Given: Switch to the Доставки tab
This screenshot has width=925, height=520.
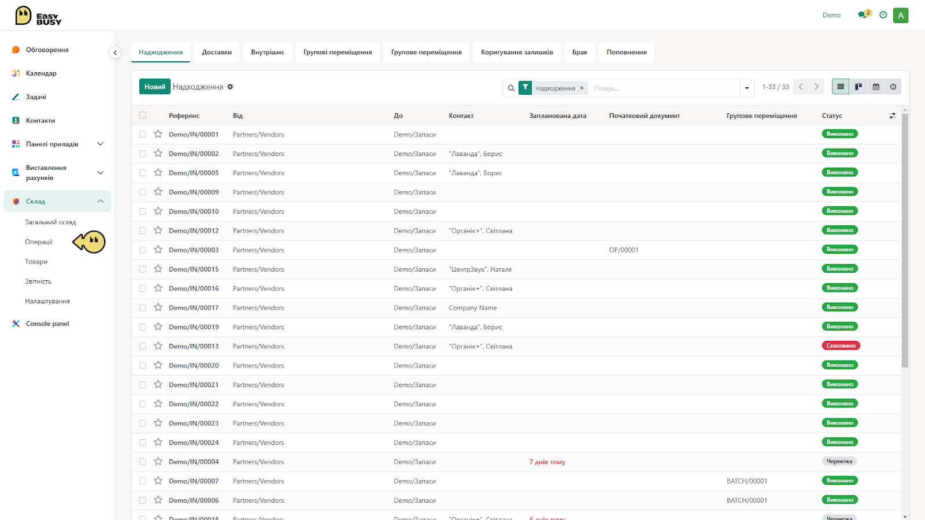Looking at the screenshot, I should point(217,52).
